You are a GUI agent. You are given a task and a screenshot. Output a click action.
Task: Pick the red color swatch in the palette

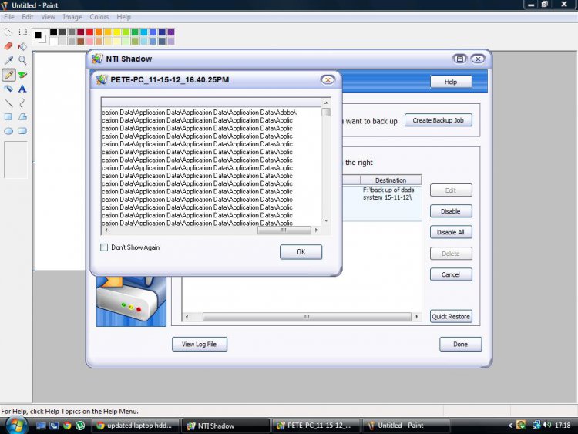coord(89,32)
